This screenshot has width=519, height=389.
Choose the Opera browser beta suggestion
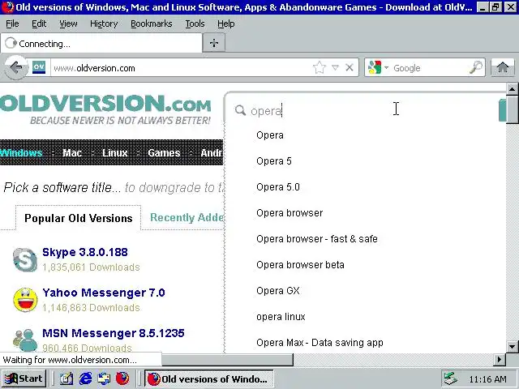(x=300, y=265)
